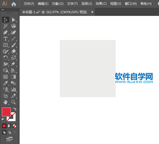This screenshot has height=144, width=159.
Task: Go to Illustrator Home screen icon
Action: pyautogui.click(x=14, y=4)
